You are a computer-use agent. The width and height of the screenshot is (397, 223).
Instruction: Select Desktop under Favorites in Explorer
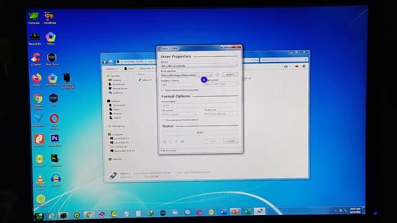(115, 80)
